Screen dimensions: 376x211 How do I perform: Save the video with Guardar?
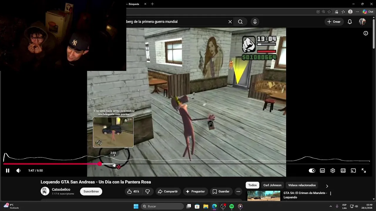coord(221,191)
